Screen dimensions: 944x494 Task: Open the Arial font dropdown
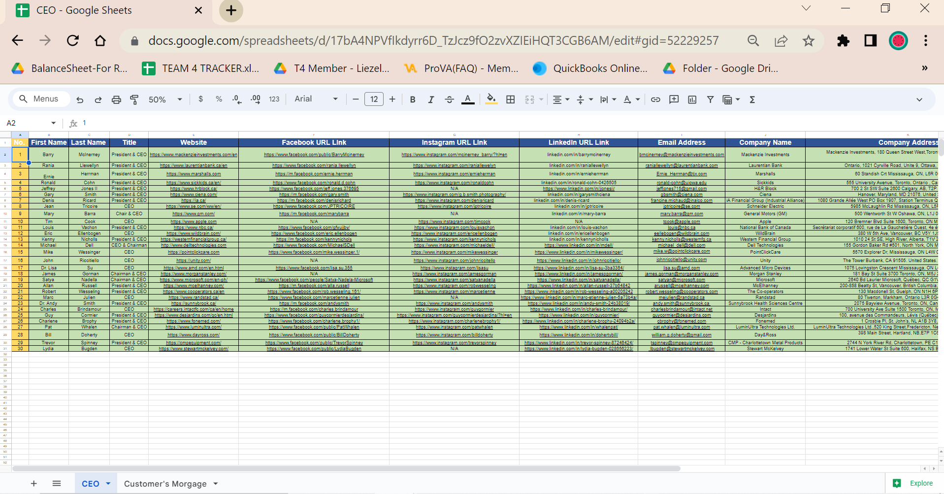point(316,99)
